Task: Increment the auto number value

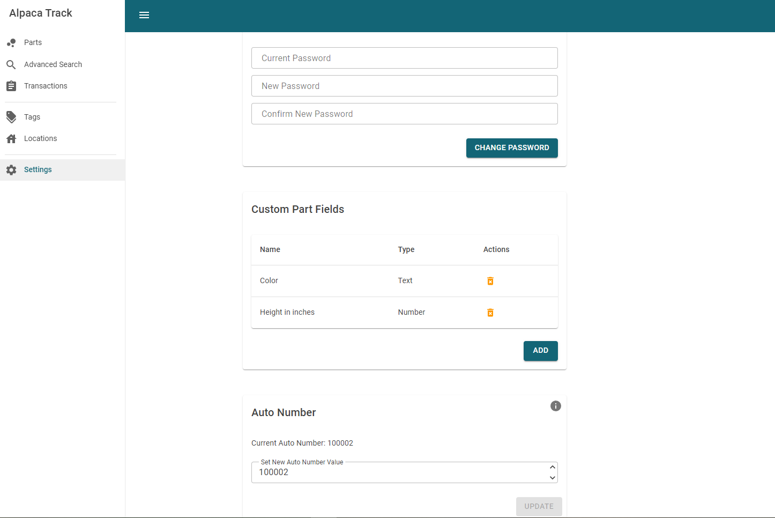Action: (x=552, y=467)
